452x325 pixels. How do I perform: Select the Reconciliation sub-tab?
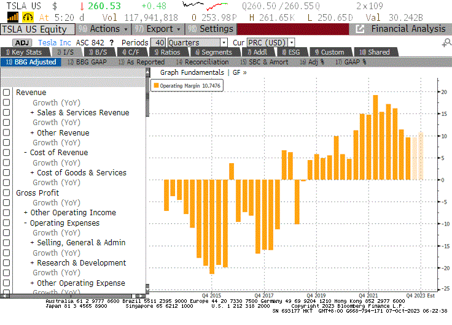(203, 62)
